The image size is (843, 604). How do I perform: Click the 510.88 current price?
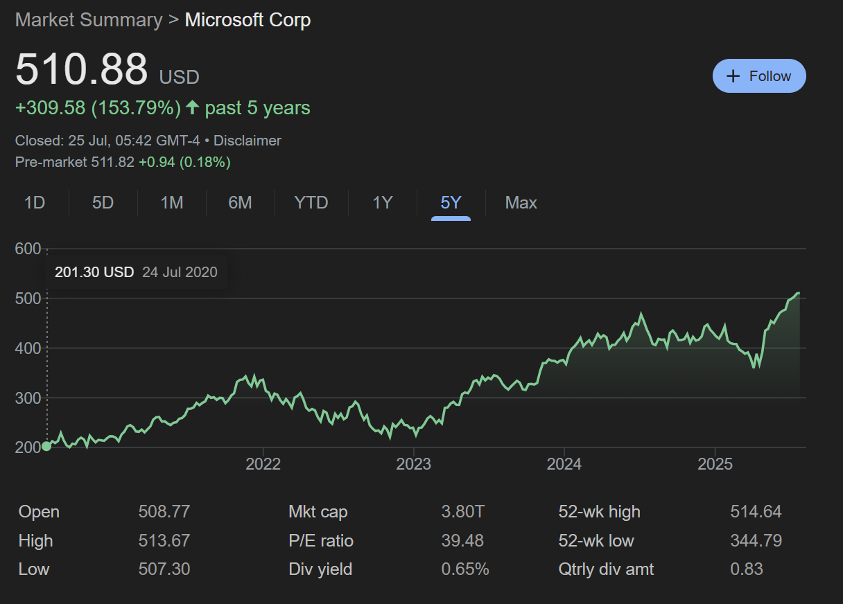tap(82, 69)
